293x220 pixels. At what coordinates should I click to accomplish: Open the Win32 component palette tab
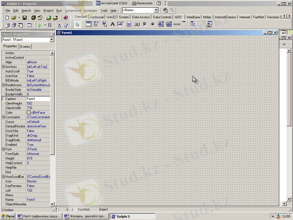pos(111,17)
